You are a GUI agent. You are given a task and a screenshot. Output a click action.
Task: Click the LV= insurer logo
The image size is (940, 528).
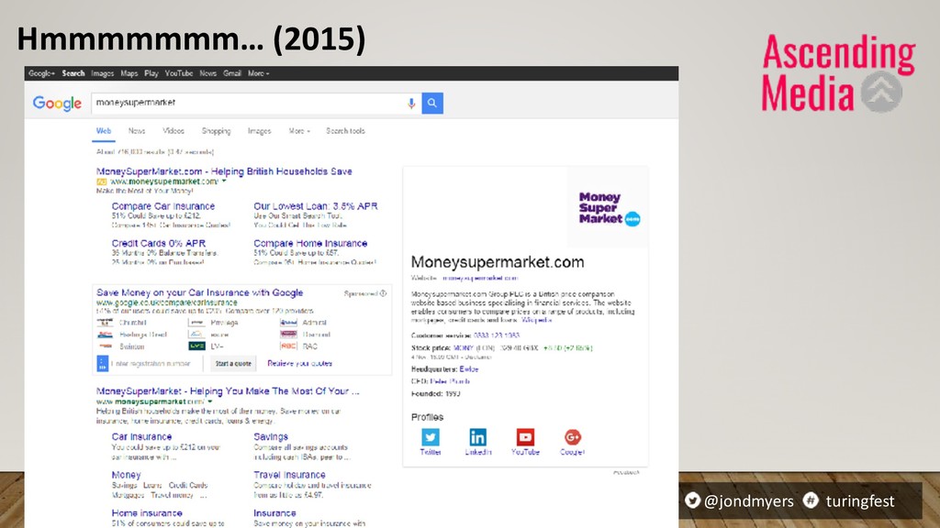pyautogui.click(x=196, y=346)
